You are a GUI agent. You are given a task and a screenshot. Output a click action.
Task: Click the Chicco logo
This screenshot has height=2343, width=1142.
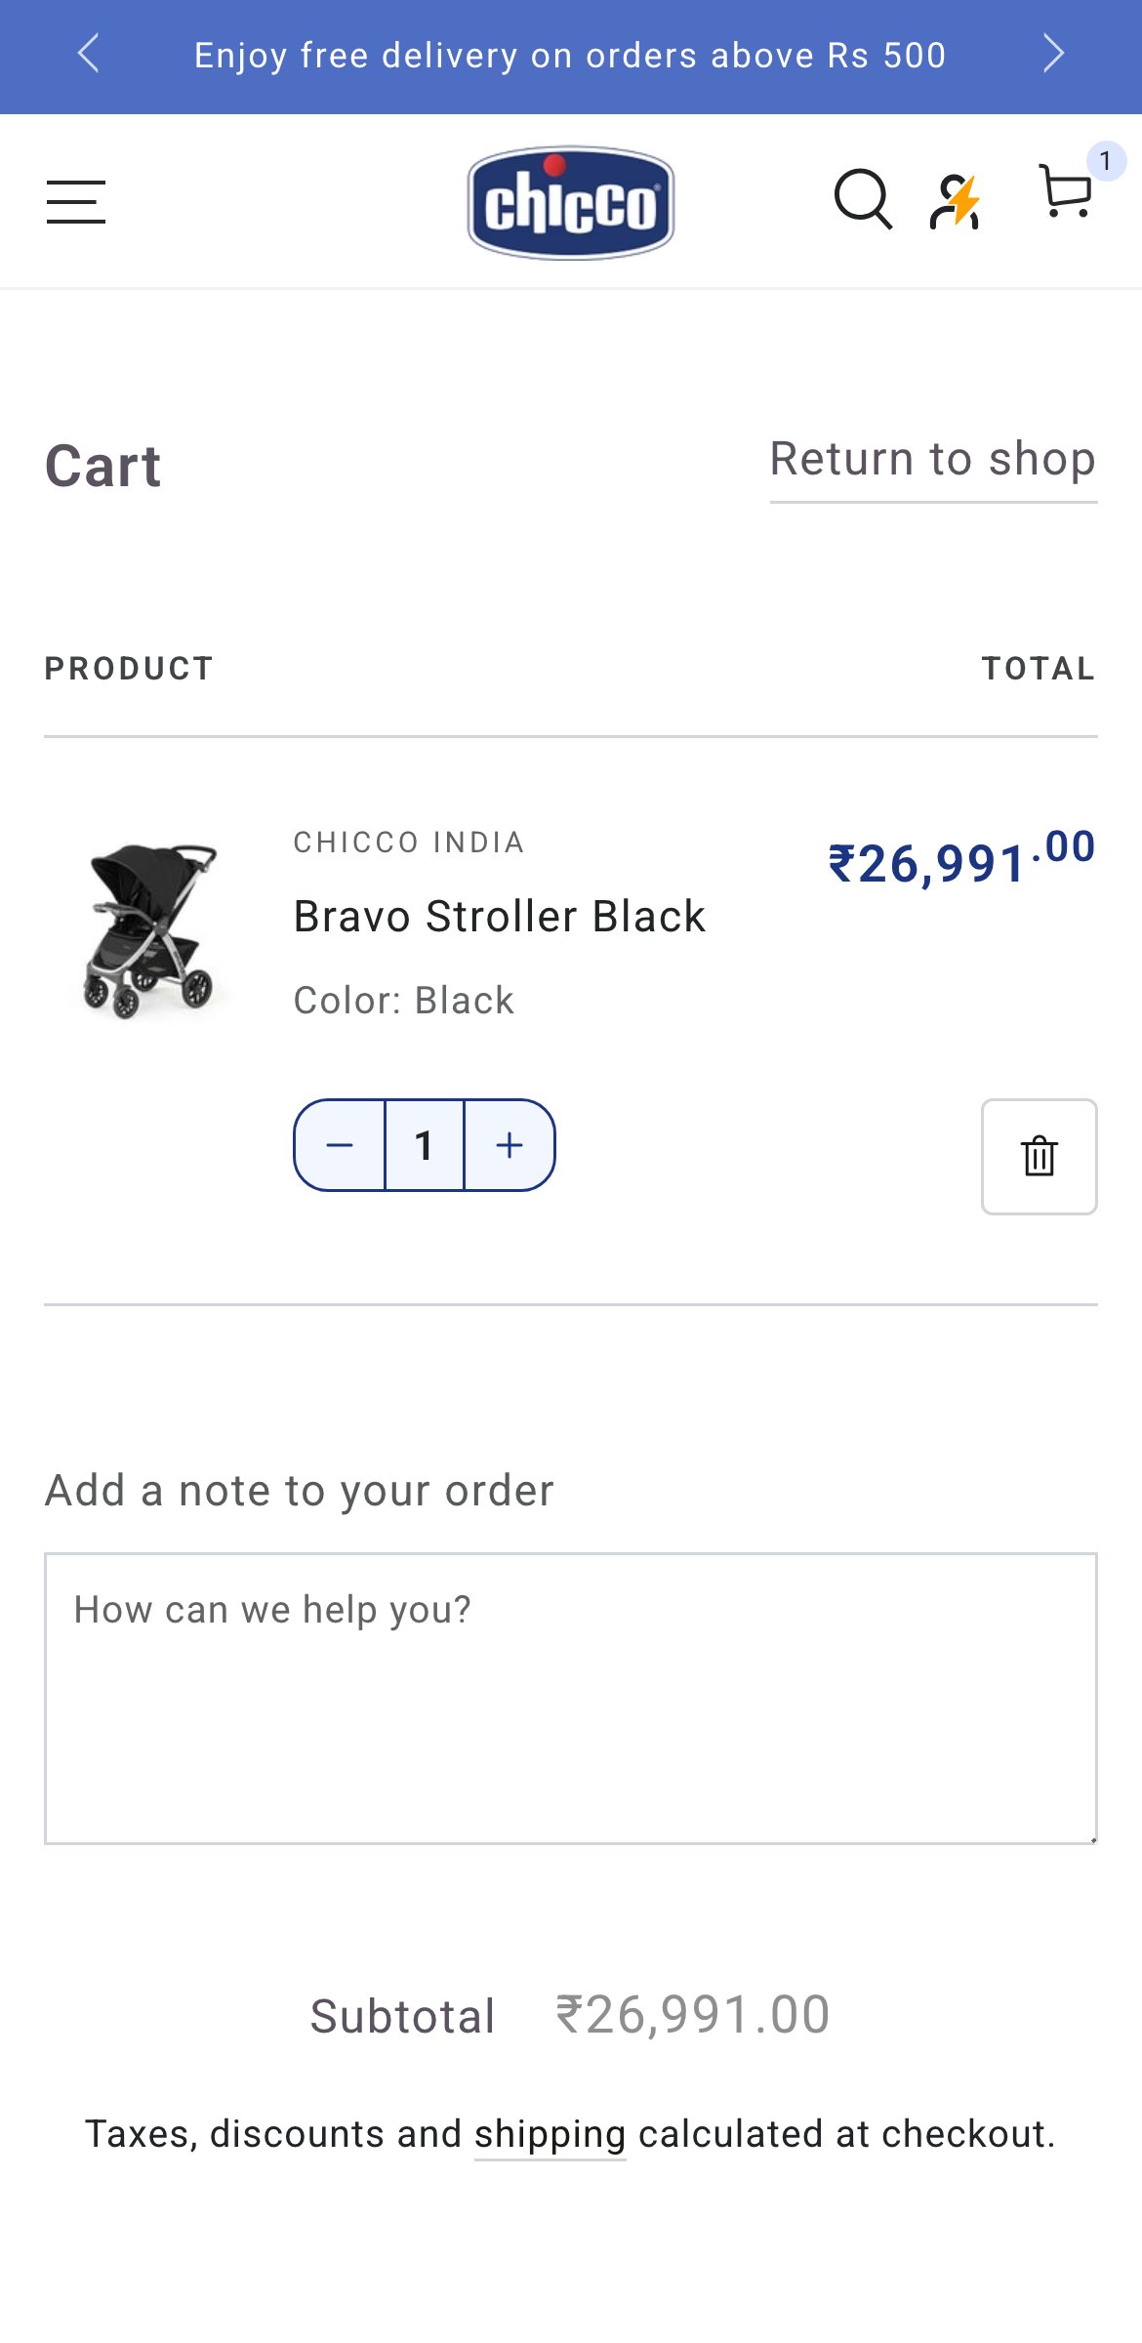[571, 199]
